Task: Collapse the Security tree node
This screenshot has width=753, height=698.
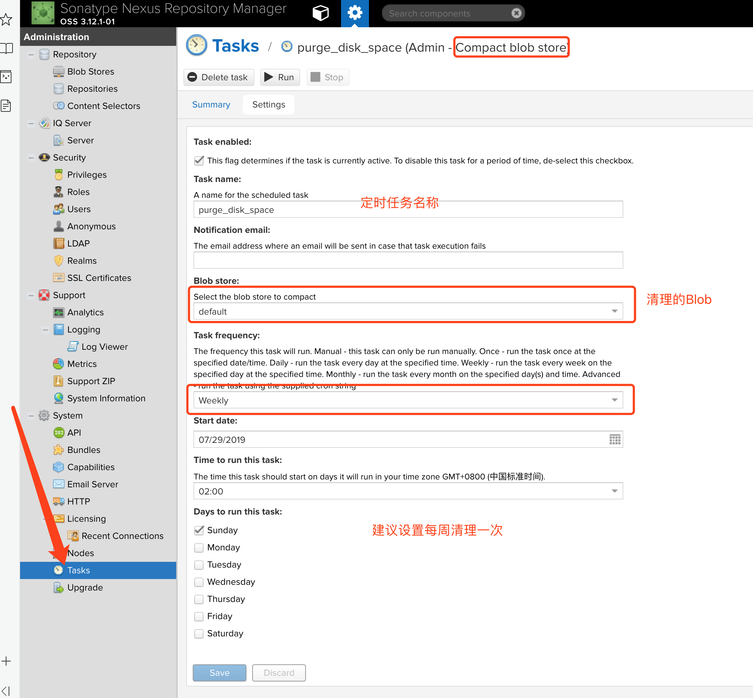Action: [31, 158]
